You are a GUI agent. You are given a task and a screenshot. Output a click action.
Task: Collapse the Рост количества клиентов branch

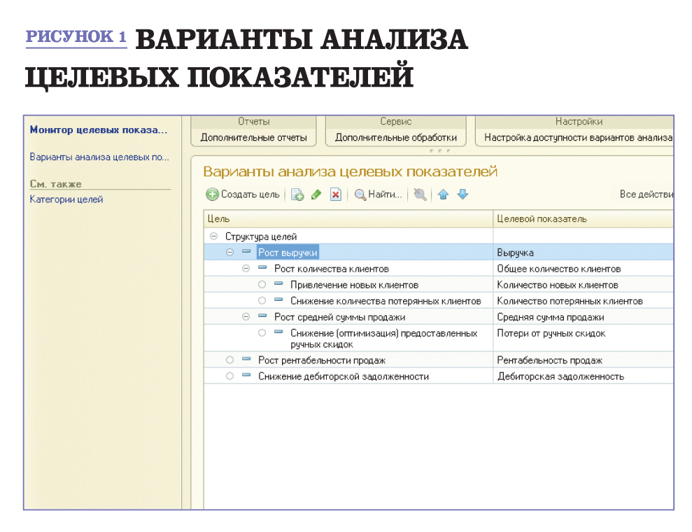point(246,268)
